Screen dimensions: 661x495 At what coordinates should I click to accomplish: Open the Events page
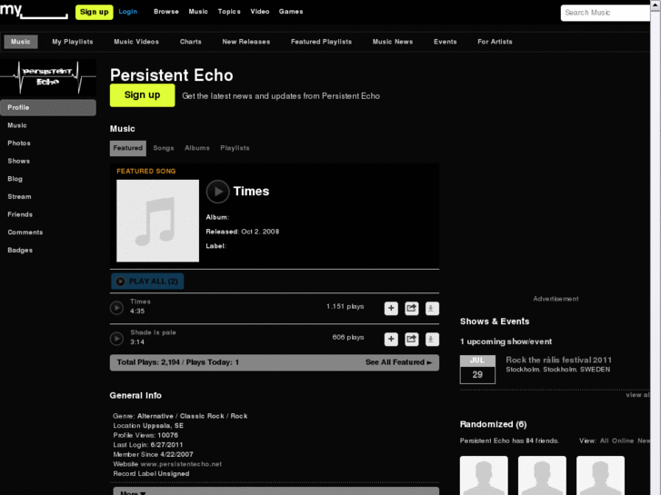coord(446,42)
